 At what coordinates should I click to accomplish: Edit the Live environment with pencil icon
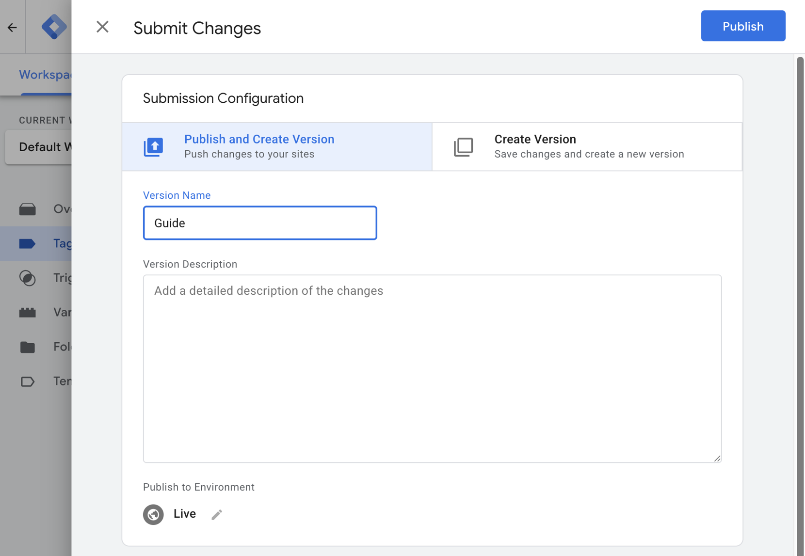click(x=217, y=514)
